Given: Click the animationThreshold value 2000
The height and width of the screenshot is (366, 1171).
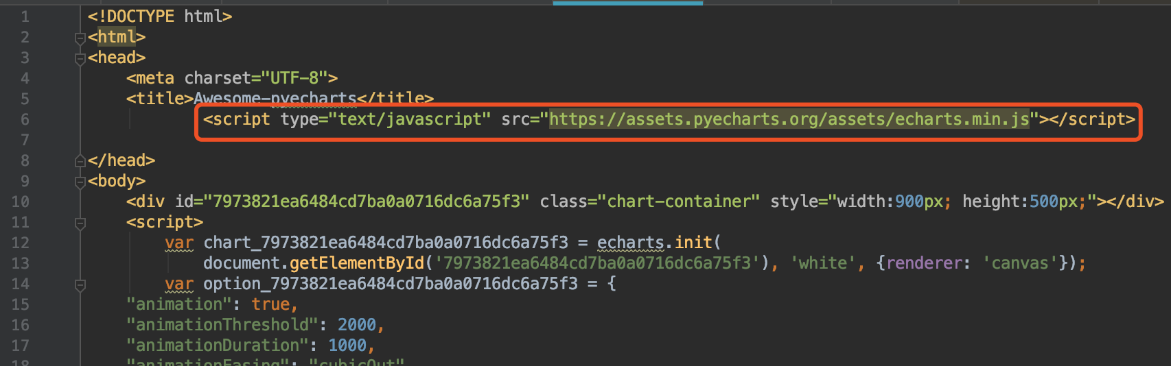Looking at the screenshot, I should coord(357,325).
